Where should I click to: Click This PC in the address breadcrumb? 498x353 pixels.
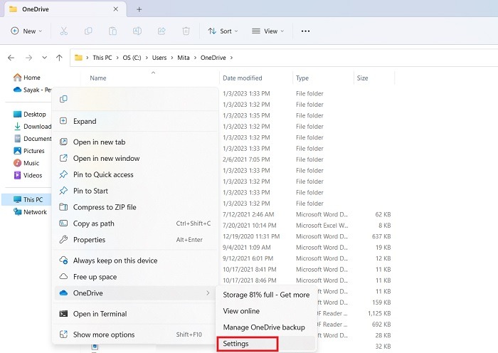coord(102,58)
